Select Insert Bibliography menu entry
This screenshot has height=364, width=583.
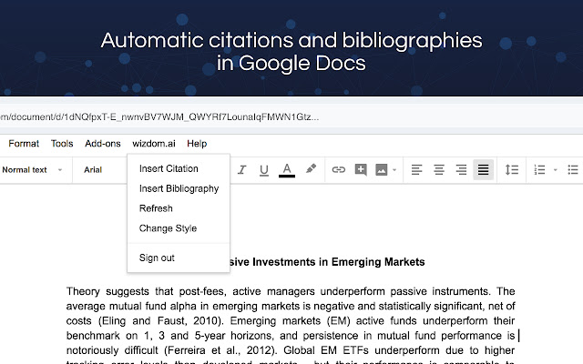click(x=179, y=188)
